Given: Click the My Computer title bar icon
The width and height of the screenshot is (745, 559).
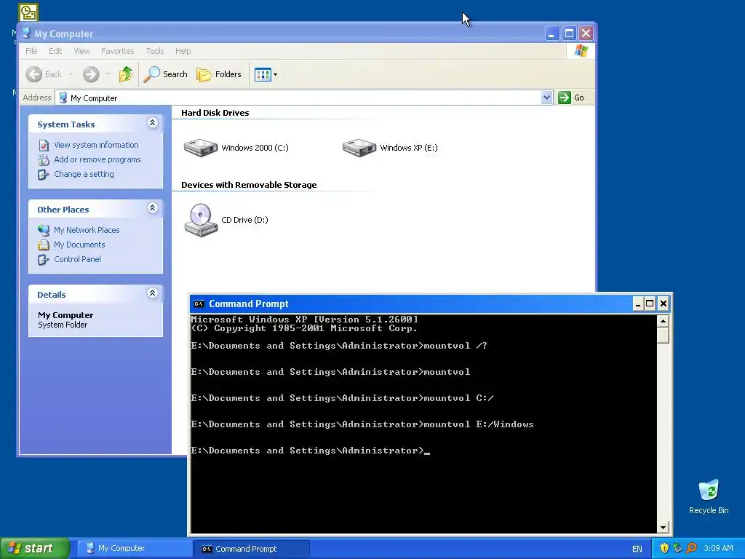Looking at the screenshot, I should coord(27,33).
